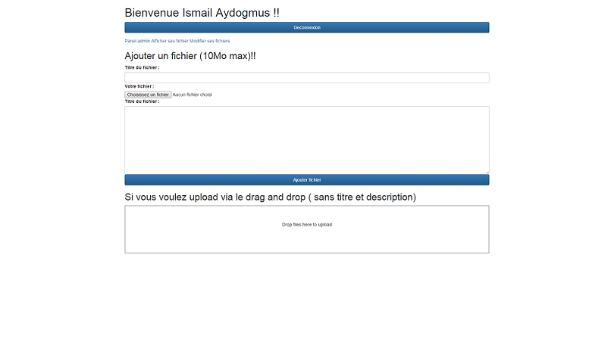Open the Afficher ses fichier link
The image size is (614, 345).
(x=170, y=41)
